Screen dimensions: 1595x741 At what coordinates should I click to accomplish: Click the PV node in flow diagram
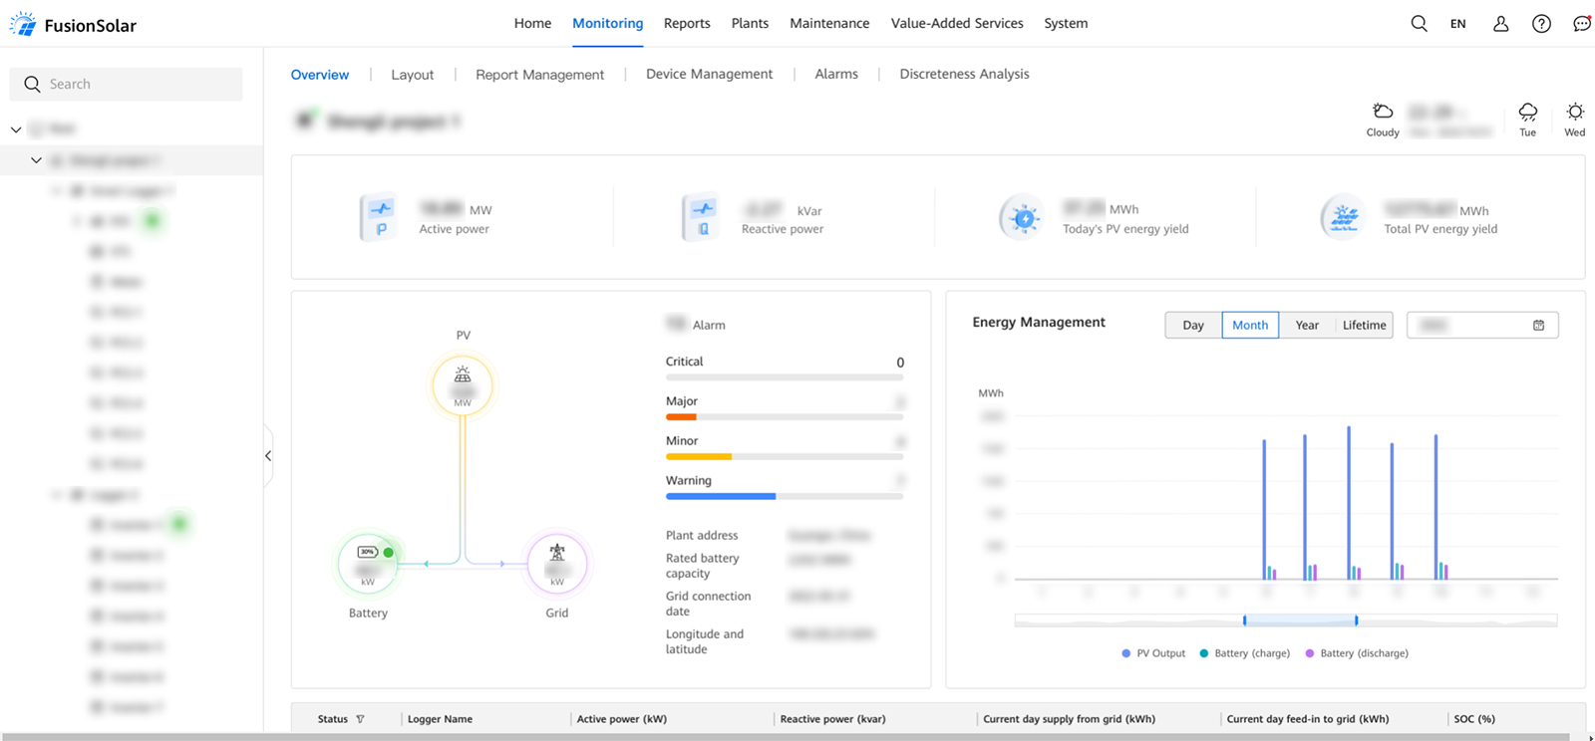(x=463, y=384)
